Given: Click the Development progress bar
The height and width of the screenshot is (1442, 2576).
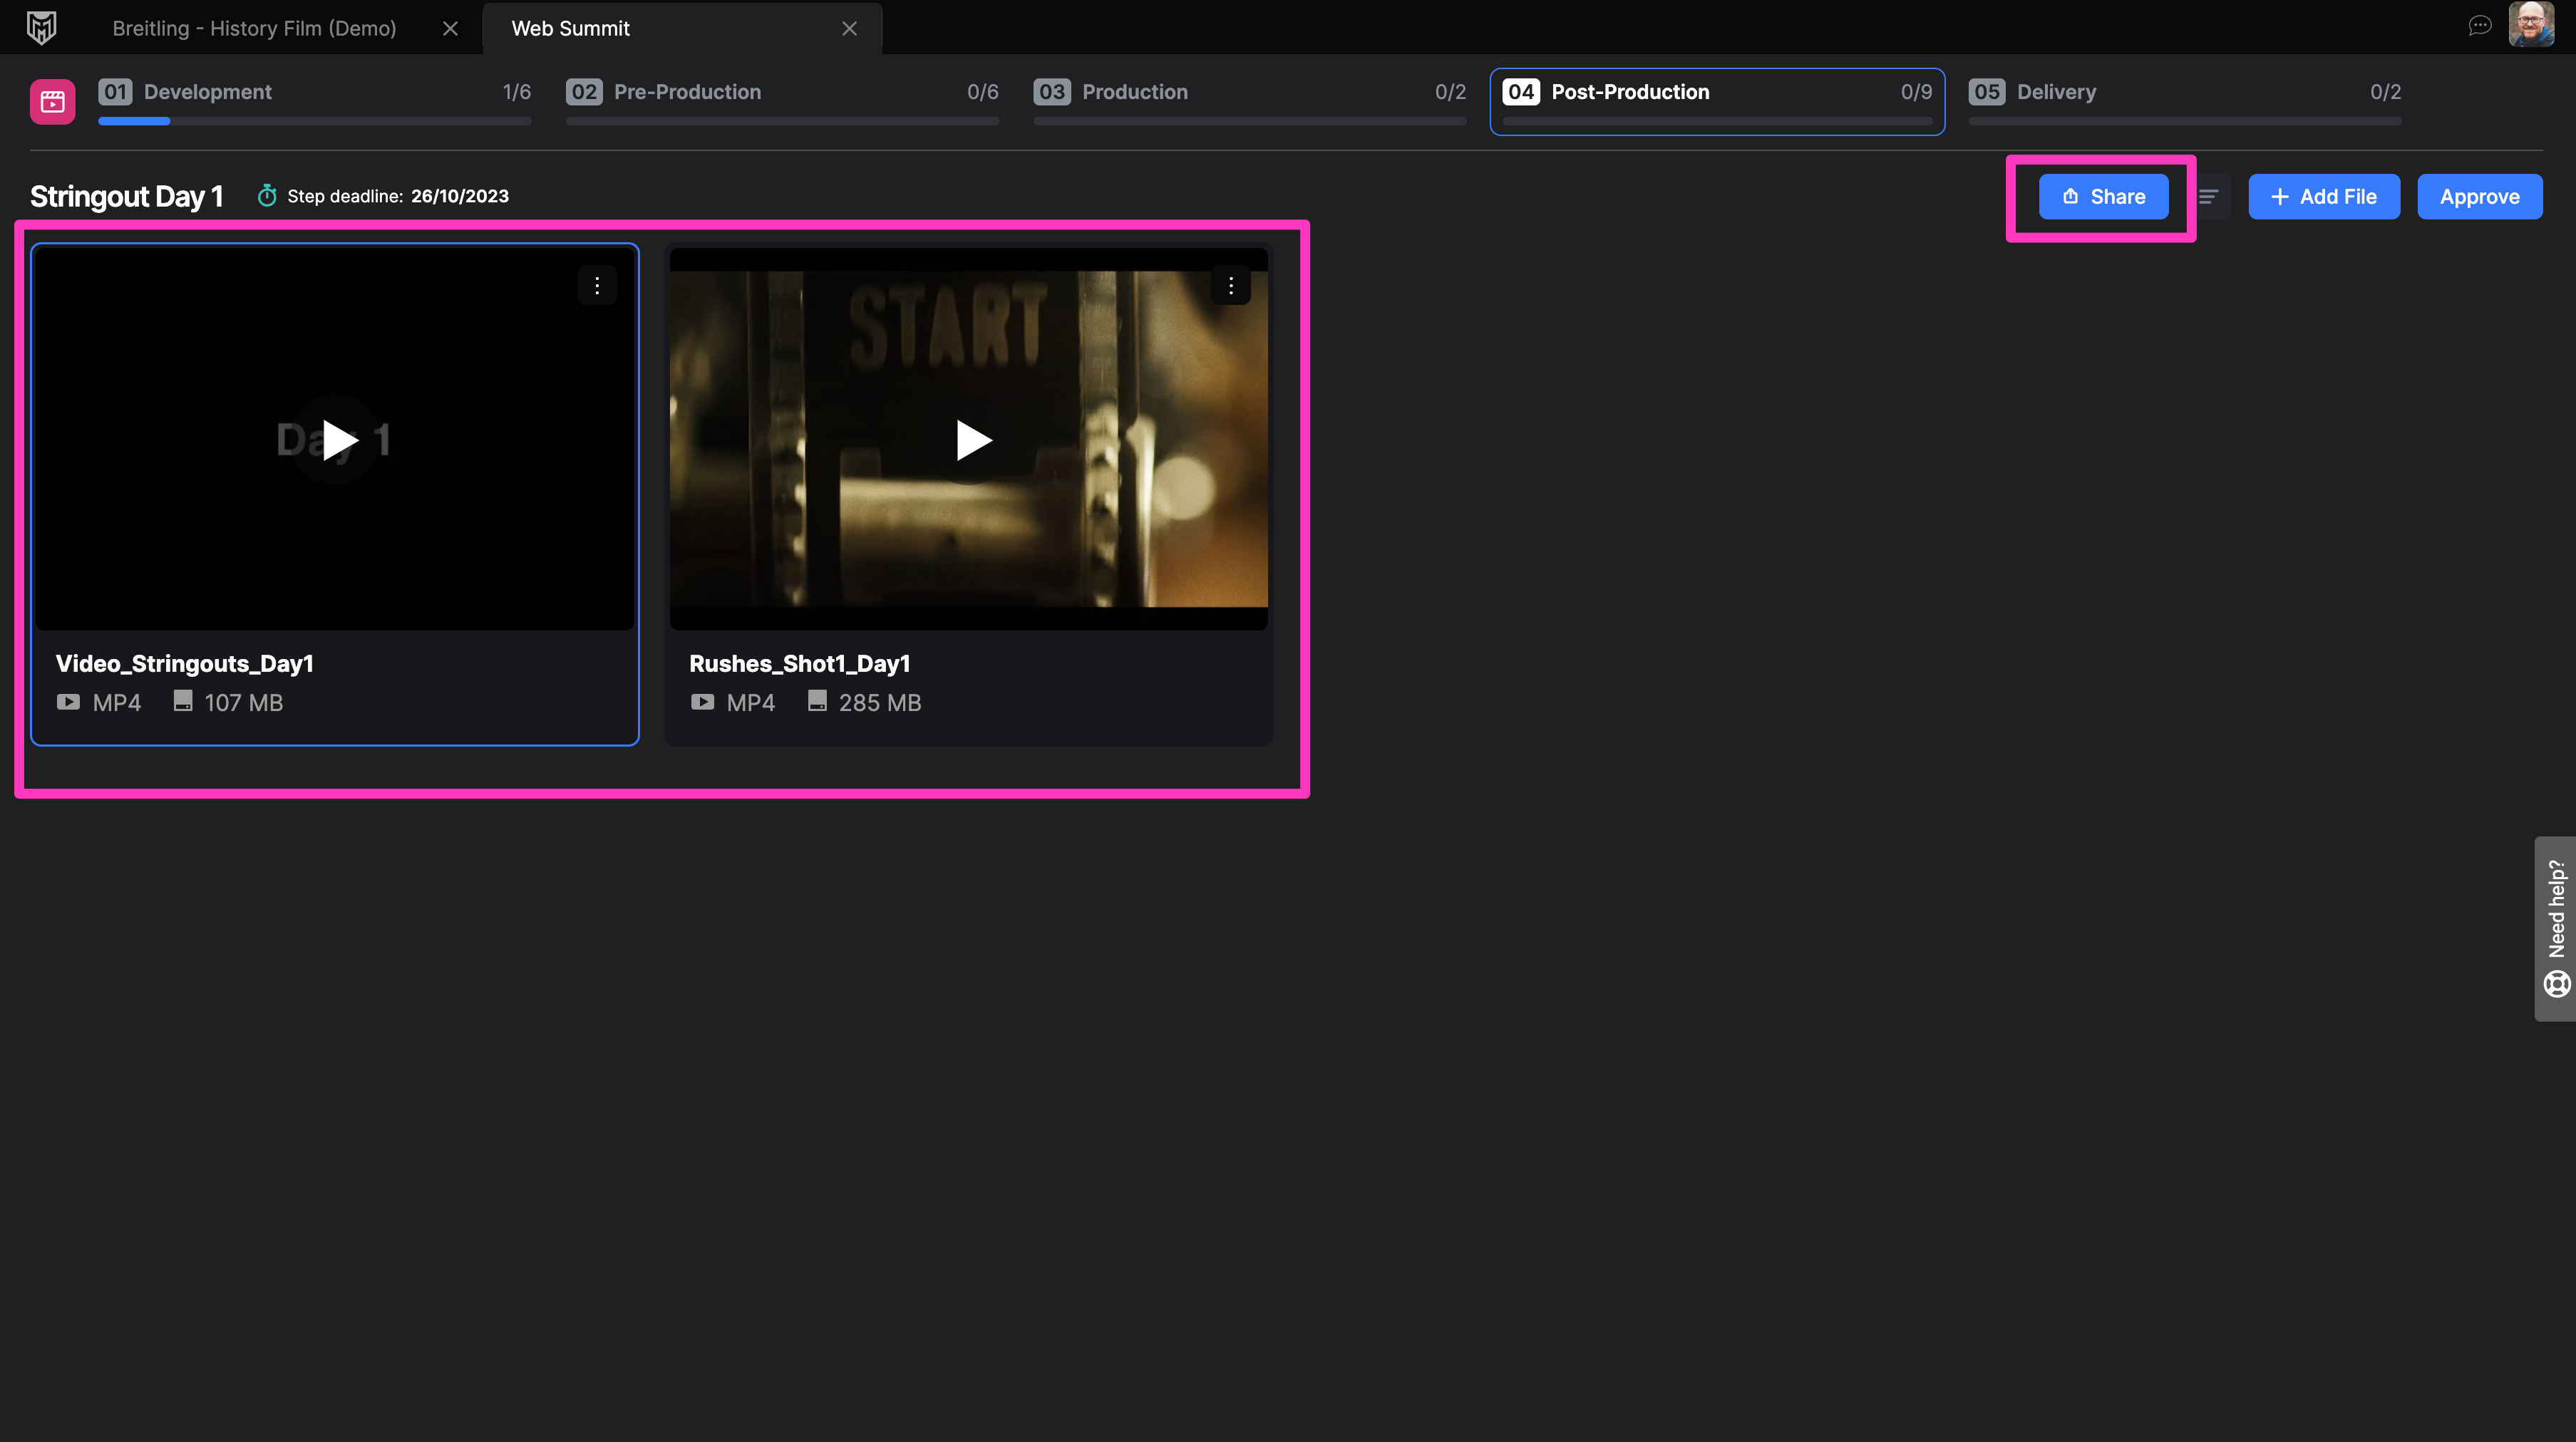Looking at the screenshot, I should click(x=315, y=121).
